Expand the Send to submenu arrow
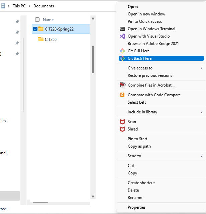Screen dimensions: 206x214 coord(202,156)
